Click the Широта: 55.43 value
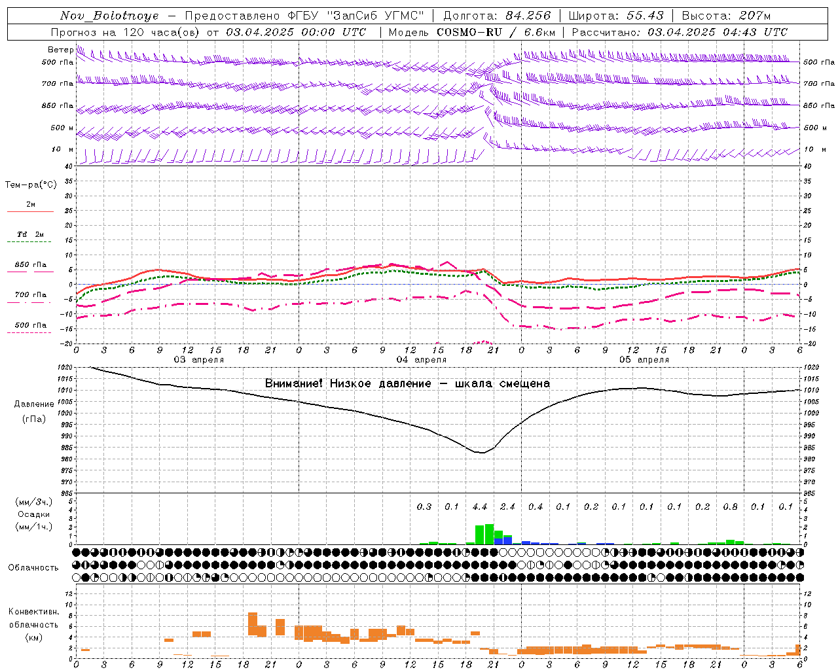The height and width of the screenshot is (670, 838). click(616, 16)
